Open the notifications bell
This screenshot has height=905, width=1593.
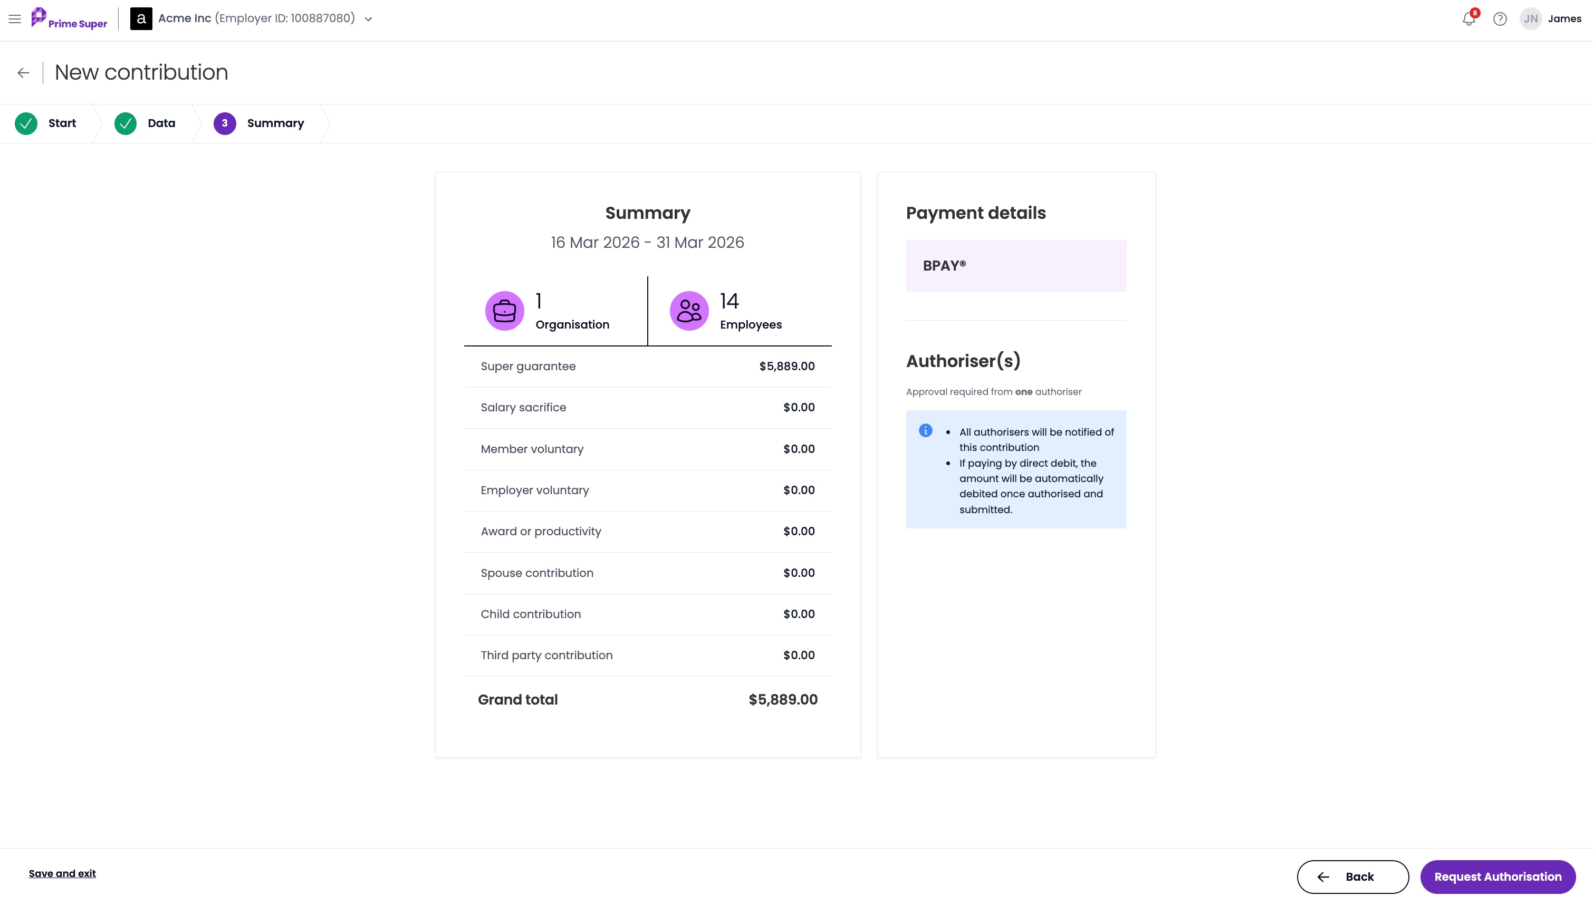click(x=1469, y=18)
